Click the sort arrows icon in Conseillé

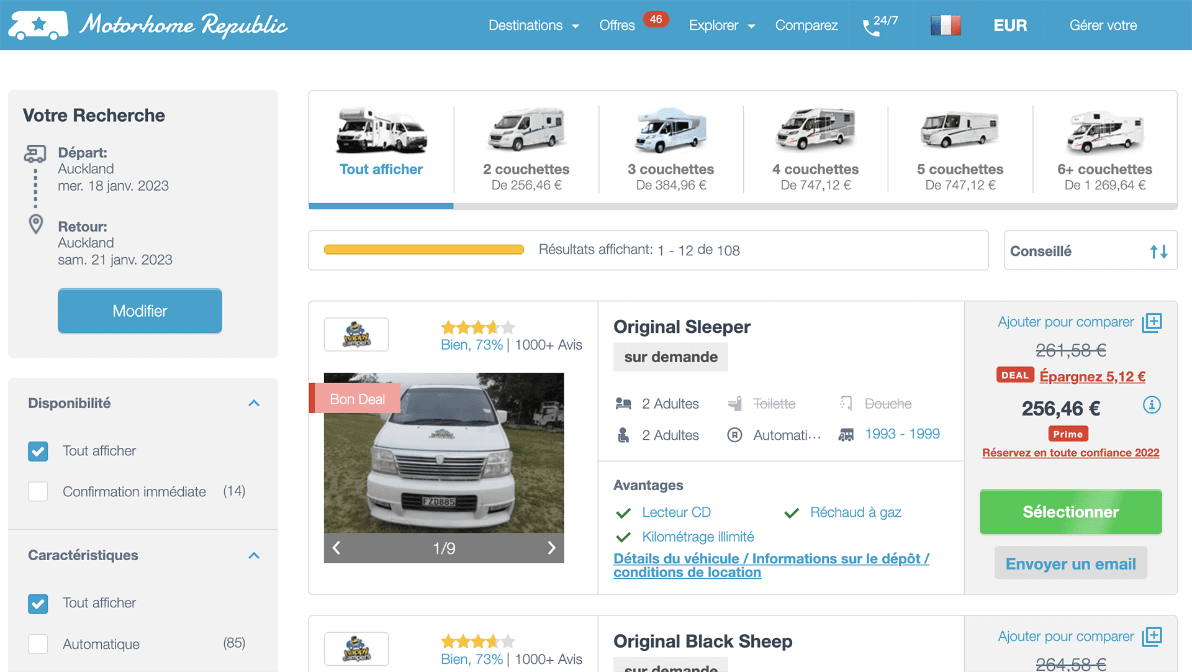pos(1158,252)
